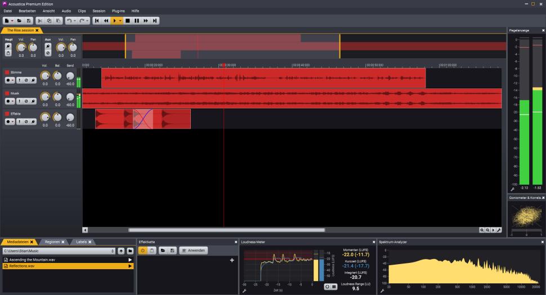Pause the Loudness-Meter measurement

pyautogui.click(x=334, y=287)
